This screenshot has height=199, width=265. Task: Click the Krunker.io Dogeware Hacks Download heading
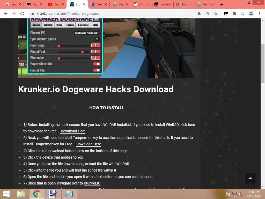coord(96,89)
